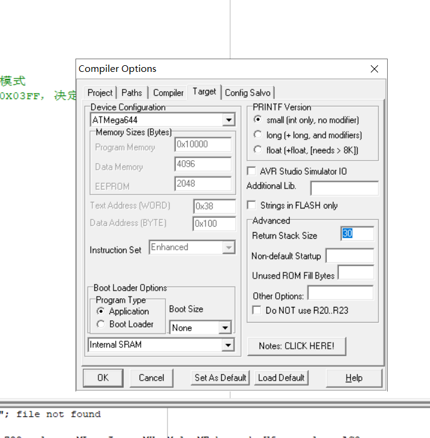The image size is (430, 438).
Task: Click the EEPROM 2048 field
Action: [203, 184]
